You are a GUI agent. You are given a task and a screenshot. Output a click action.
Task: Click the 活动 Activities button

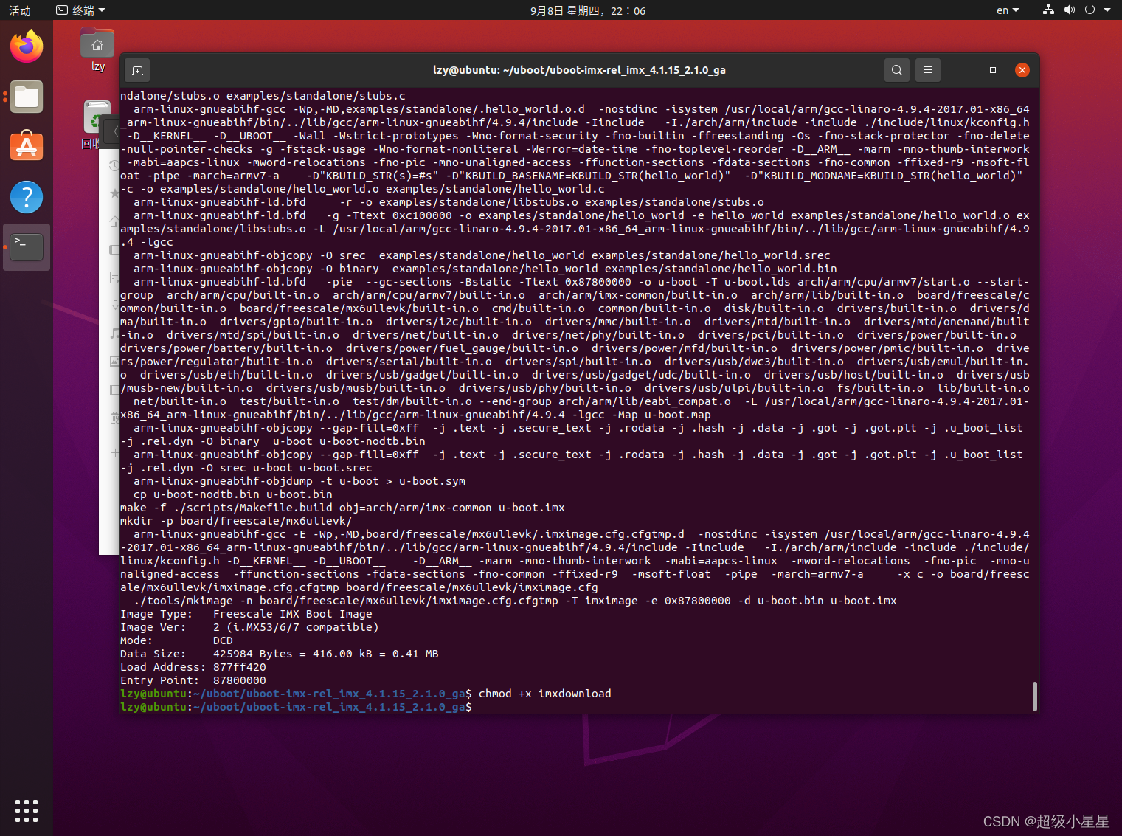tap(20, 10)
